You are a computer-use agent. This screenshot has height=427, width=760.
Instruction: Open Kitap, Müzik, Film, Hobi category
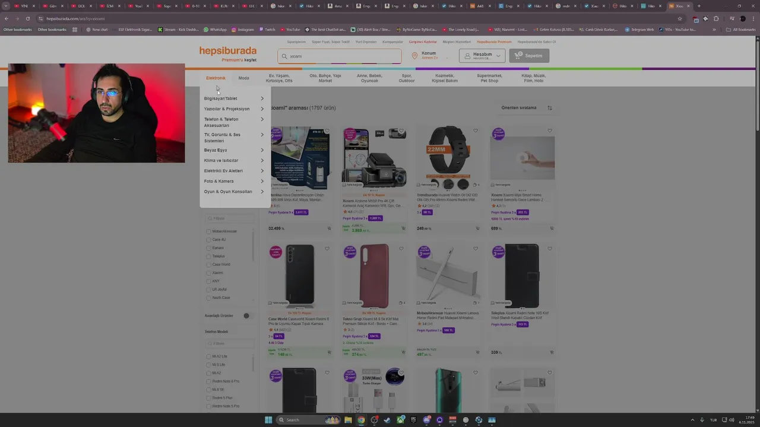click(534, 78)
